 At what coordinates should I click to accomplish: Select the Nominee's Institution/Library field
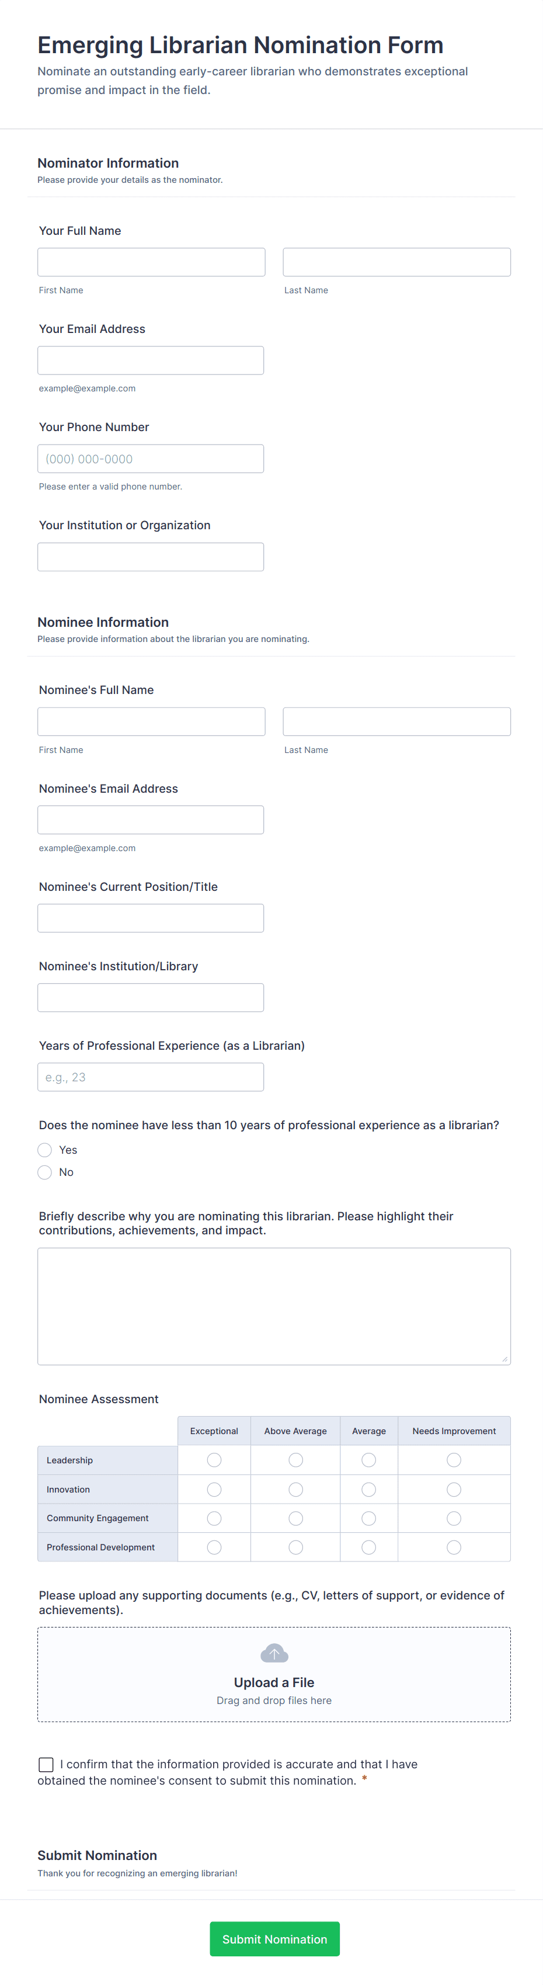(x=151, y=997)
